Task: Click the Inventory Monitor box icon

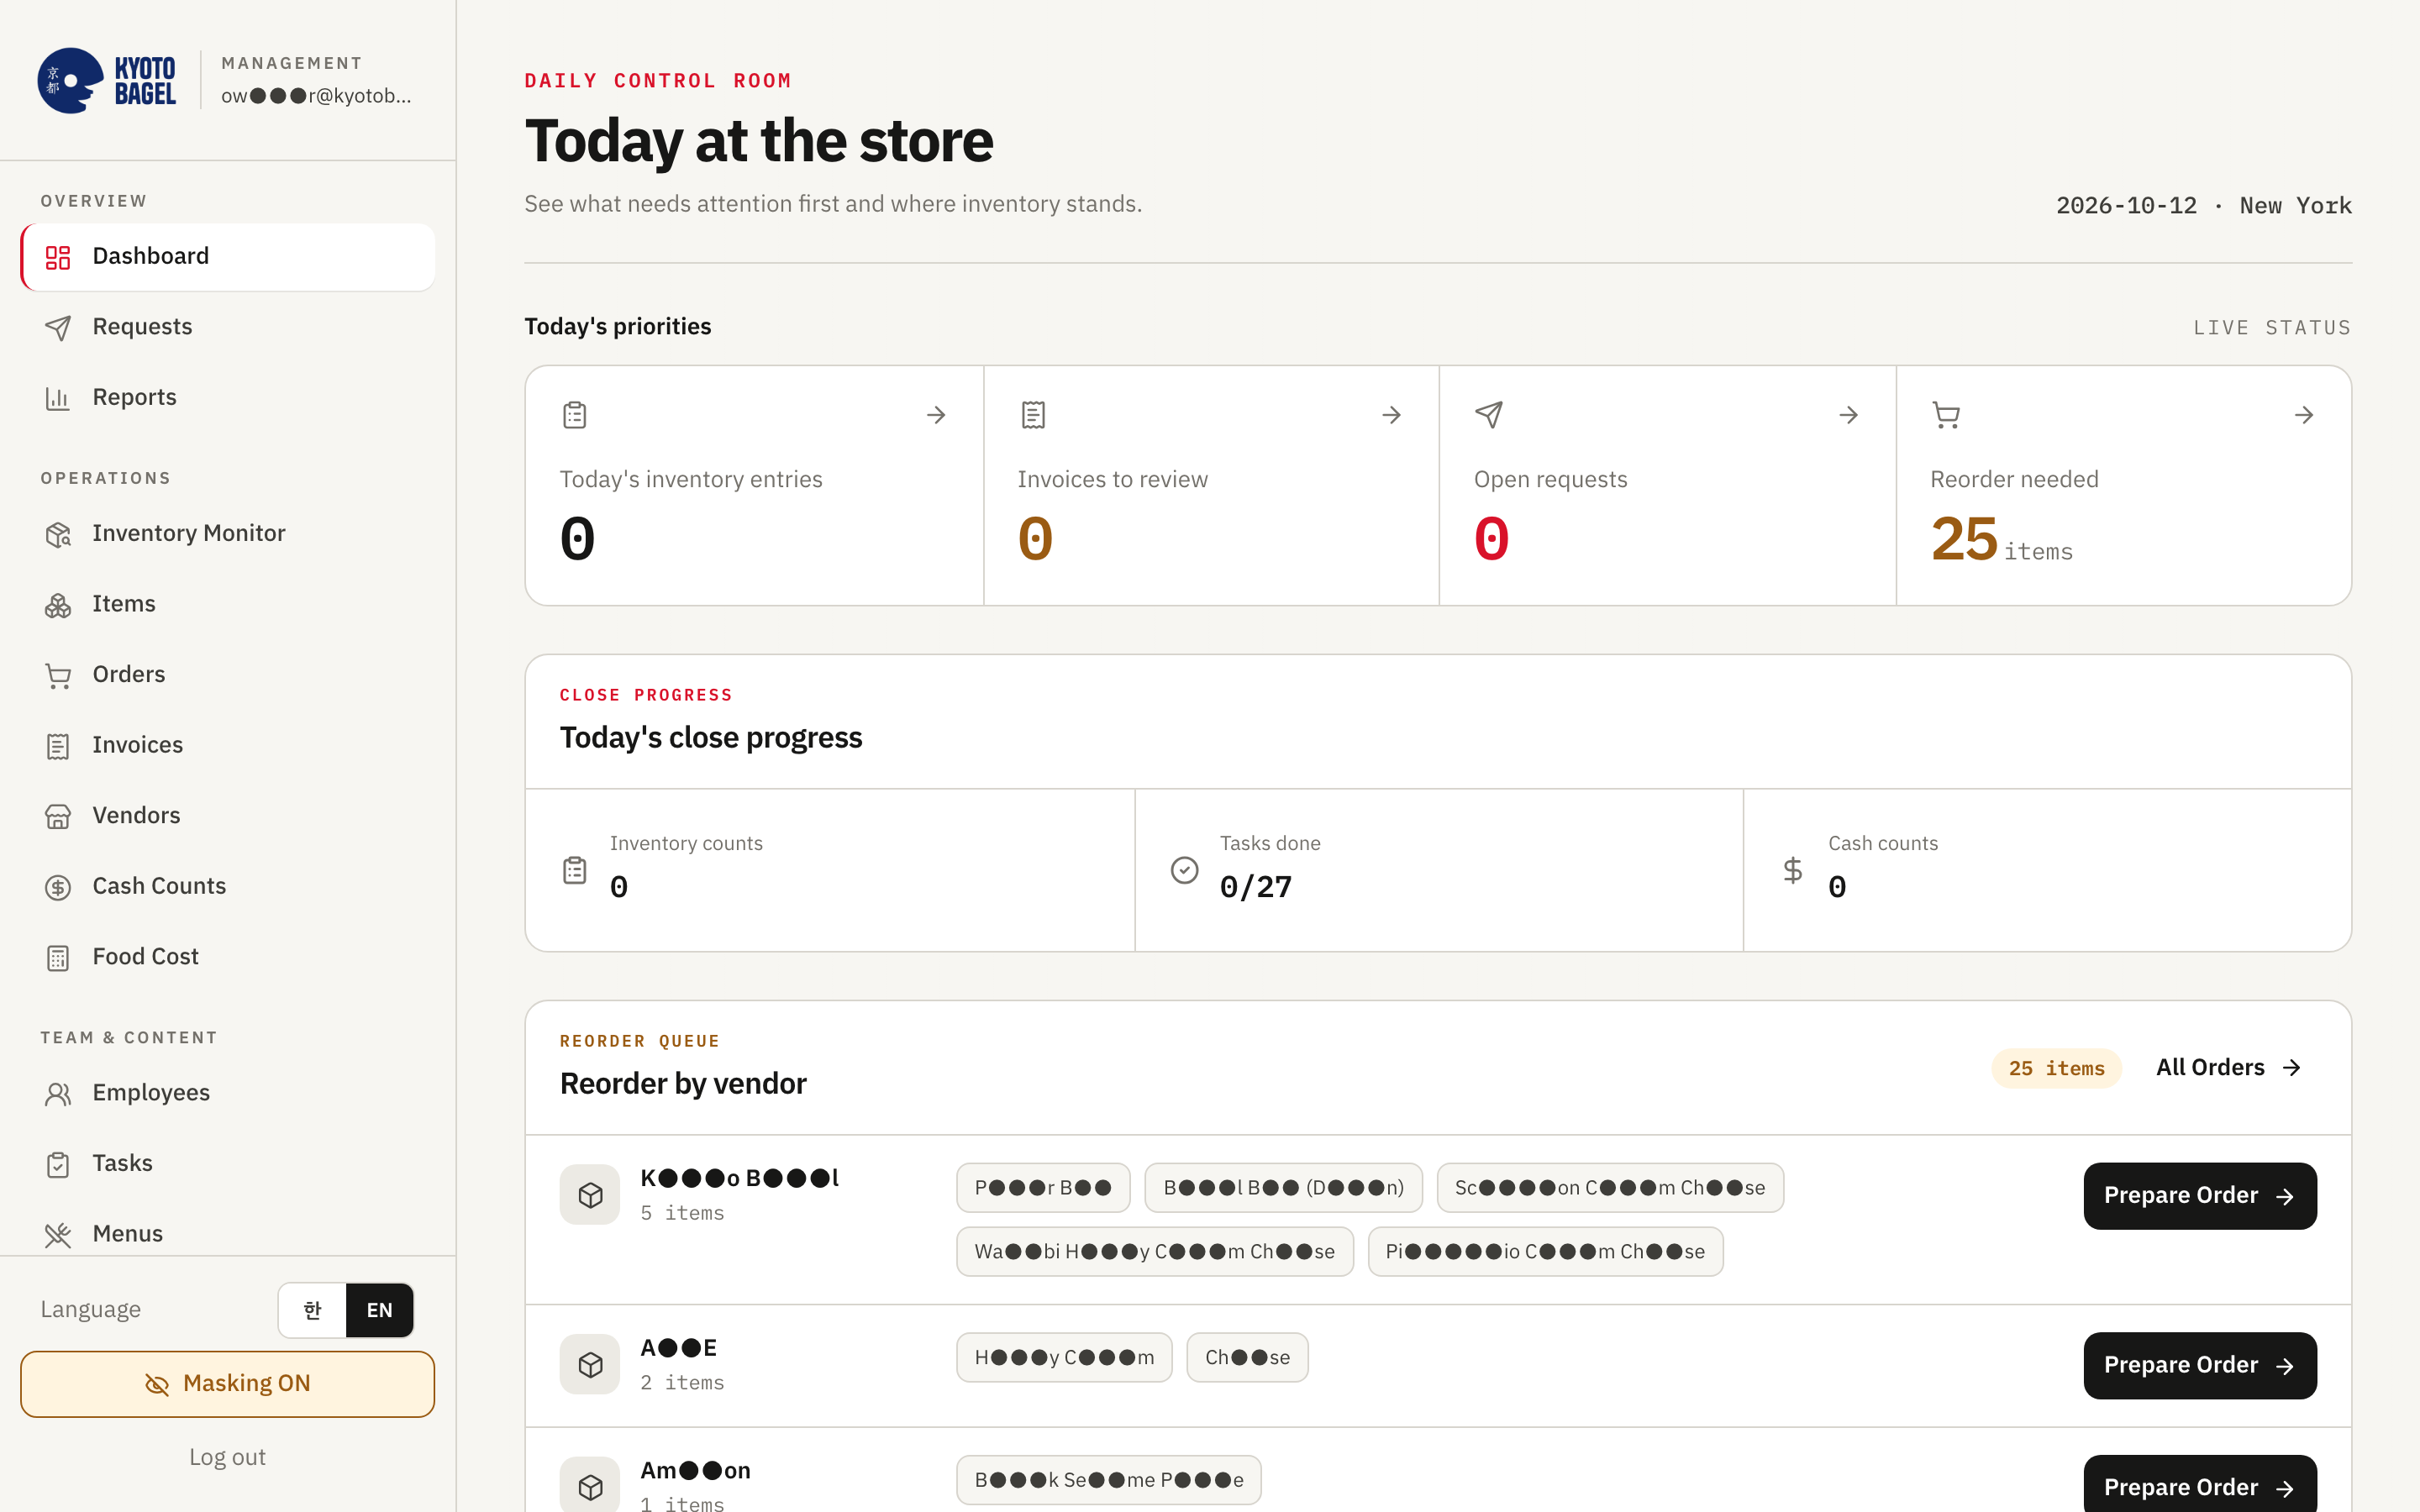Action: (58, 534)
